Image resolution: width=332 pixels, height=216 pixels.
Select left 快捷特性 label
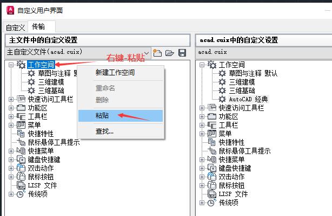tap(41, 134)
